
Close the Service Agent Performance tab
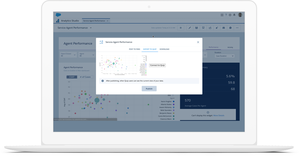(107, 21)
